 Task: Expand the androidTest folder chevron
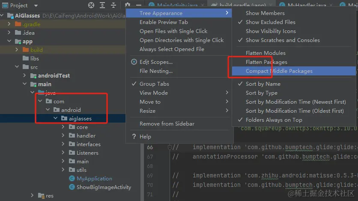[24, 75]
